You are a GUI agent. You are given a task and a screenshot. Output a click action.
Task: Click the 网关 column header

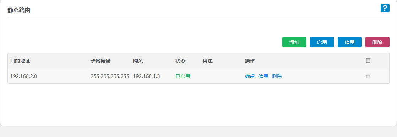[138, 61]
